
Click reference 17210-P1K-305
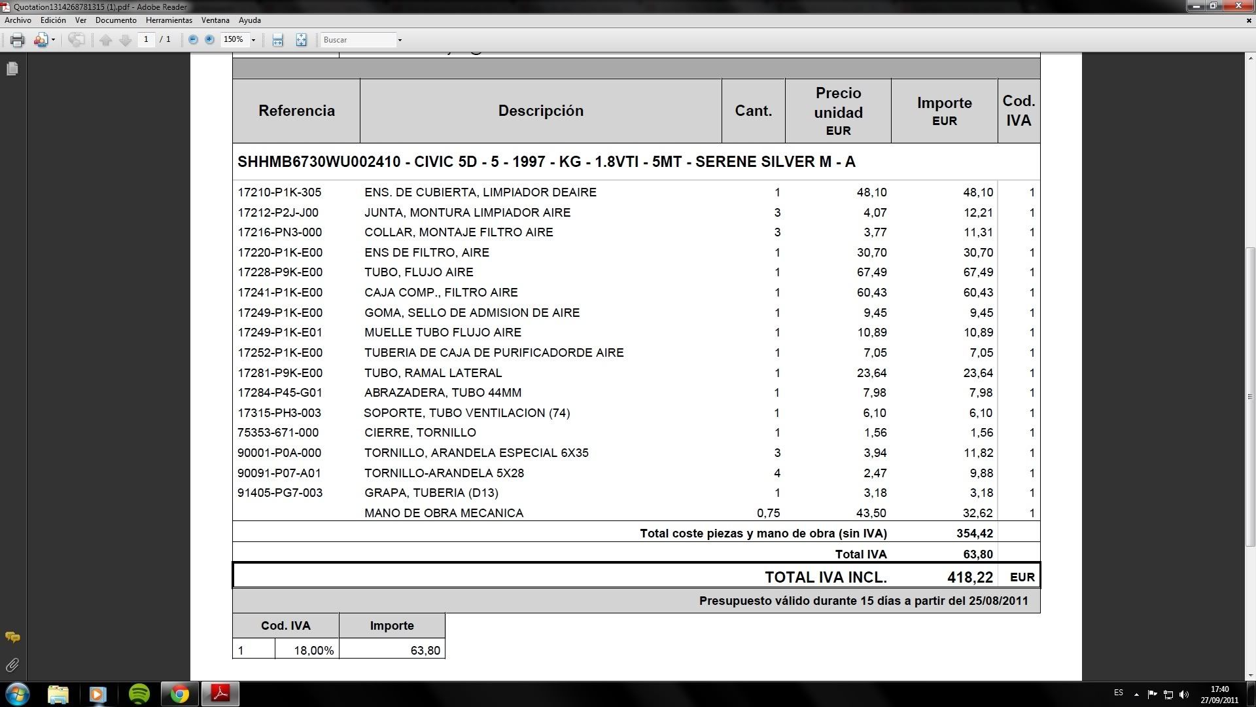[279, 192]
